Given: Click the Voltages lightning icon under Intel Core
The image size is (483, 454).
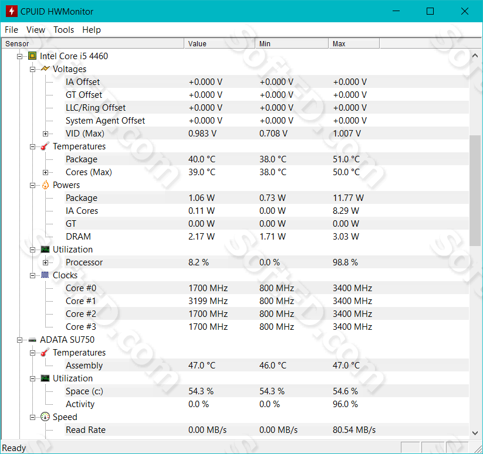Looking at the screenshot, I should (45, 69).
